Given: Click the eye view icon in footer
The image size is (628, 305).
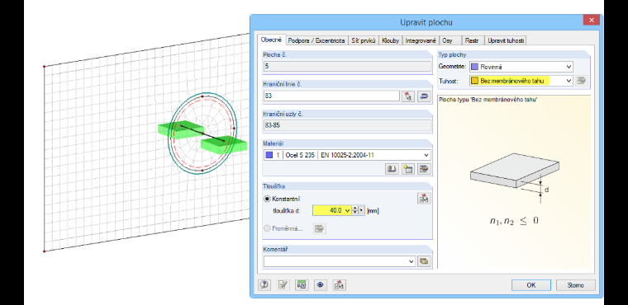Looking at the screenshot, I should (321, 285).
